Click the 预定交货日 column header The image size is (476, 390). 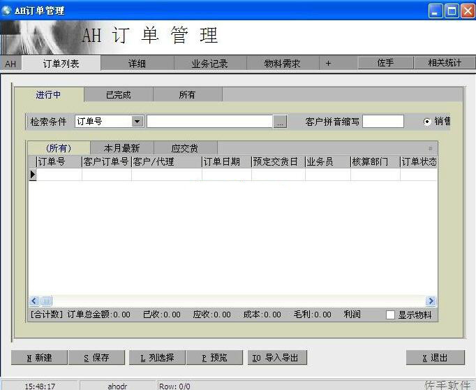coord(278,161)
